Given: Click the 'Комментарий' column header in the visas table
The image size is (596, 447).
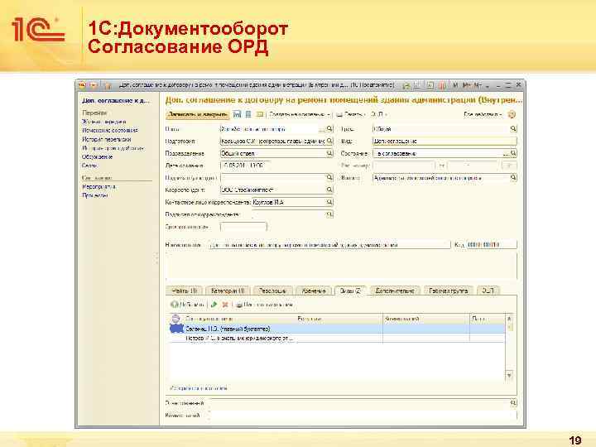Looking at the screenshot, I should coord(426,319).
